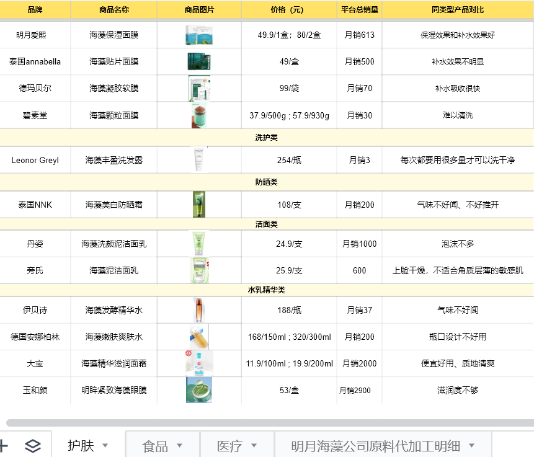The image size is (534, 457).
Task: Select the 旁氏 cleanser image
Action: click(199, 270)
